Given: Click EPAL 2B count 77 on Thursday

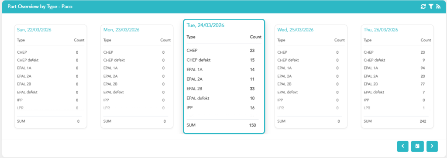Looking at the screenshot, I should [423, 84].
